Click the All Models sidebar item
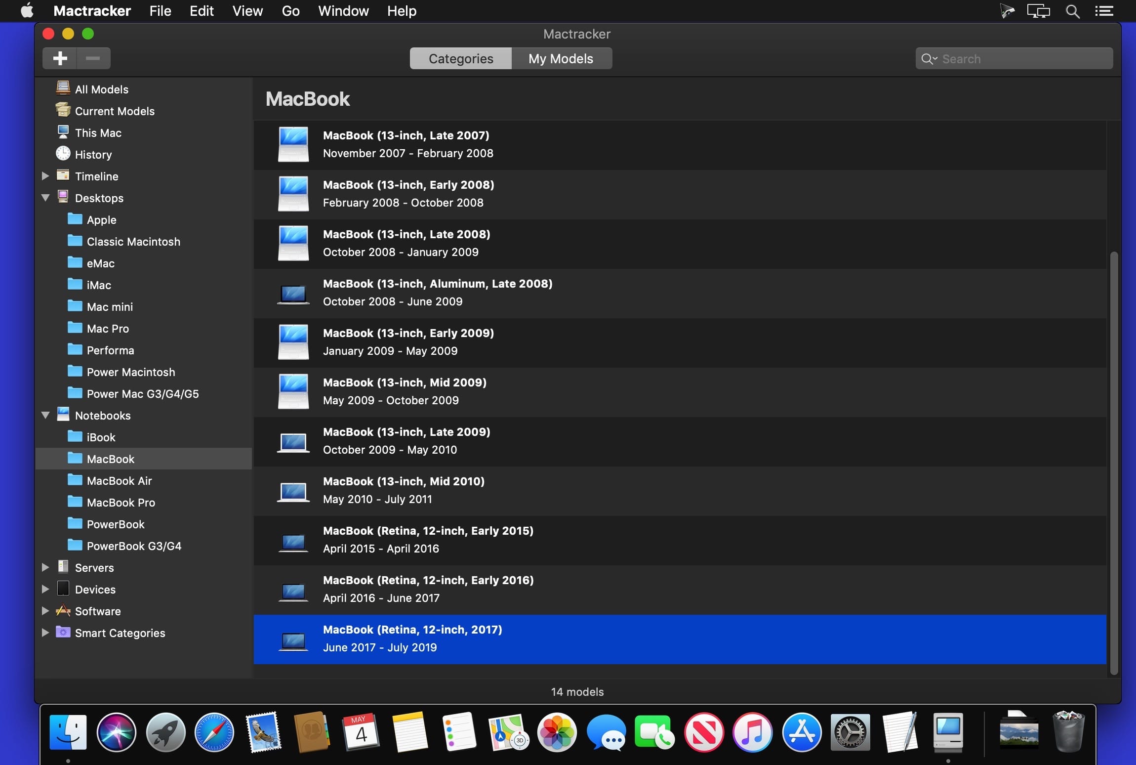Screen dimensions: 1136x765 pyautogui.click(x=101, y=89)
